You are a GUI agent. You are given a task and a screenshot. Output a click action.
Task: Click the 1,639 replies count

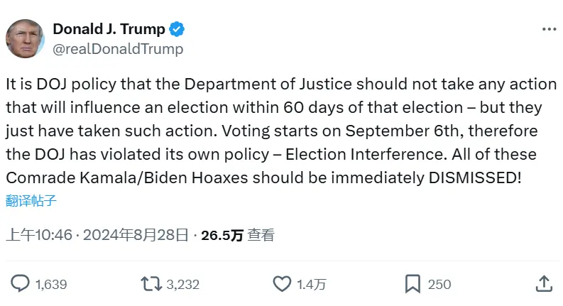pos(50,284)
